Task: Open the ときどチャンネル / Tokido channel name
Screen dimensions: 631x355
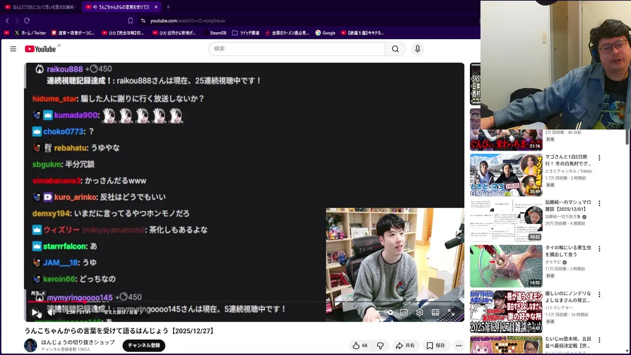Action: [x=568, y=171]
